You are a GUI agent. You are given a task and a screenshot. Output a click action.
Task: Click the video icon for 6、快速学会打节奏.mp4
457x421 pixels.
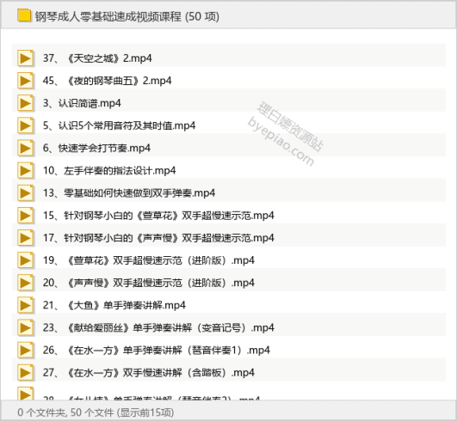[25, 148]
